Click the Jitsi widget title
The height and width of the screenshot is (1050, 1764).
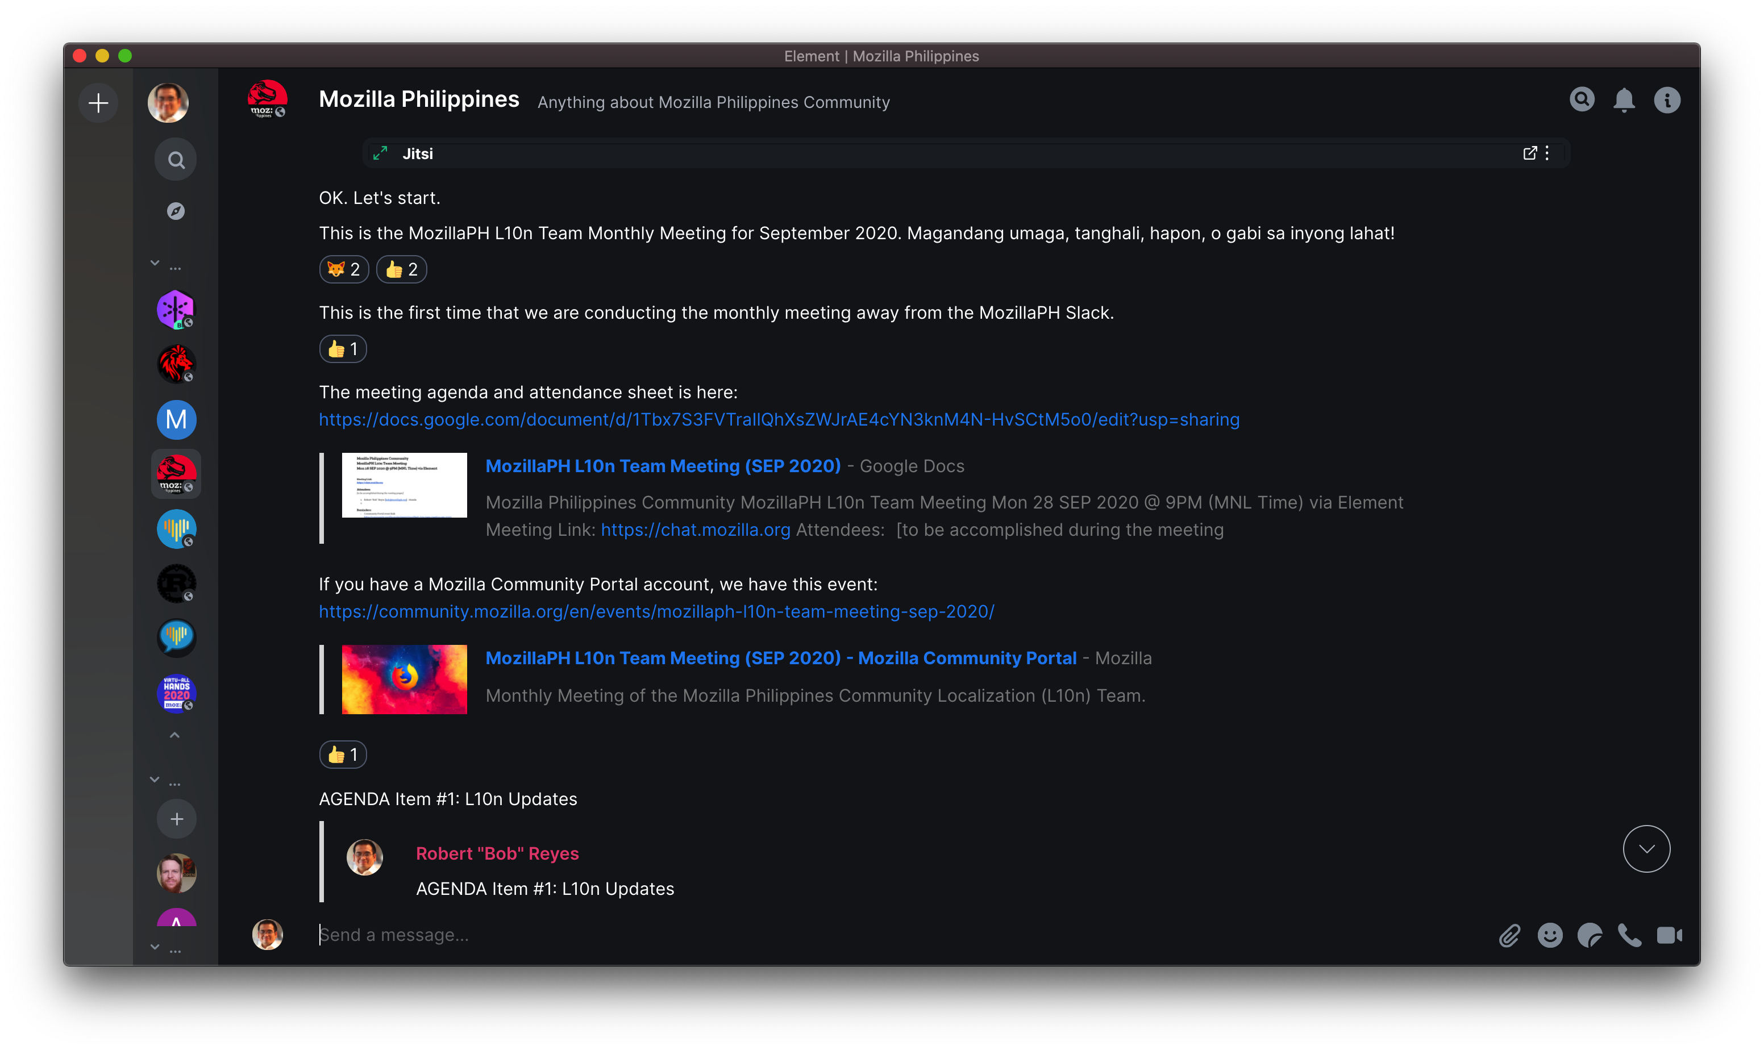(x=418, y=153)
